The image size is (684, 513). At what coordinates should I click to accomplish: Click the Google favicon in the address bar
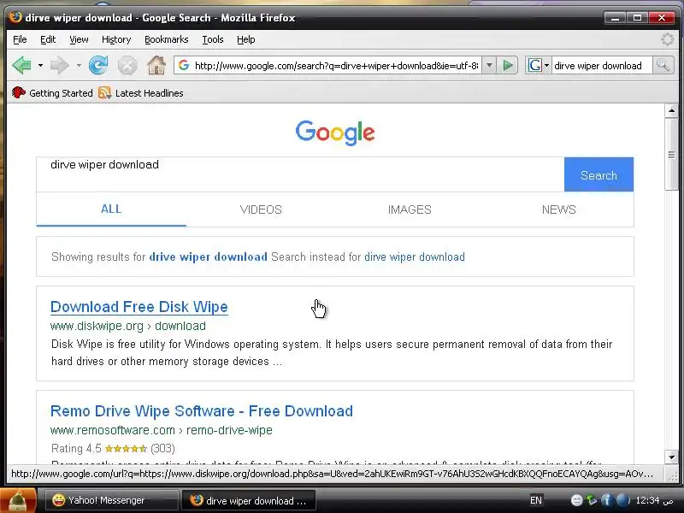[x=184, y=66]
